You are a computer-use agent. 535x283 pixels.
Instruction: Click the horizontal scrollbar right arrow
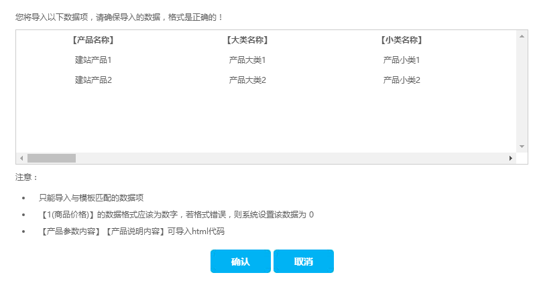click(510, 158)
